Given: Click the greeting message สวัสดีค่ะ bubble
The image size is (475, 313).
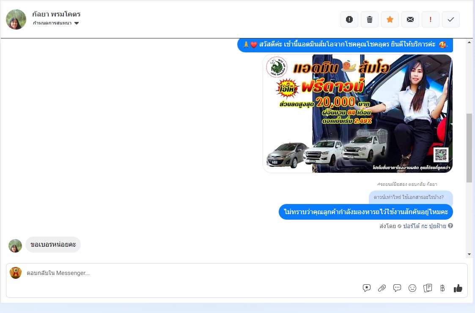Looking at the screenshot, I should coord(345,45).
